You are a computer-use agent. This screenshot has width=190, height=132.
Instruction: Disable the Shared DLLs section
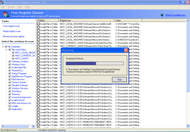10,71
